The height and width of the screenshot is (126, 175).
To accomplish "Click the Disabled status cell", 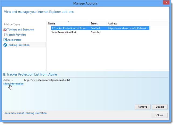I will point(96,32).
